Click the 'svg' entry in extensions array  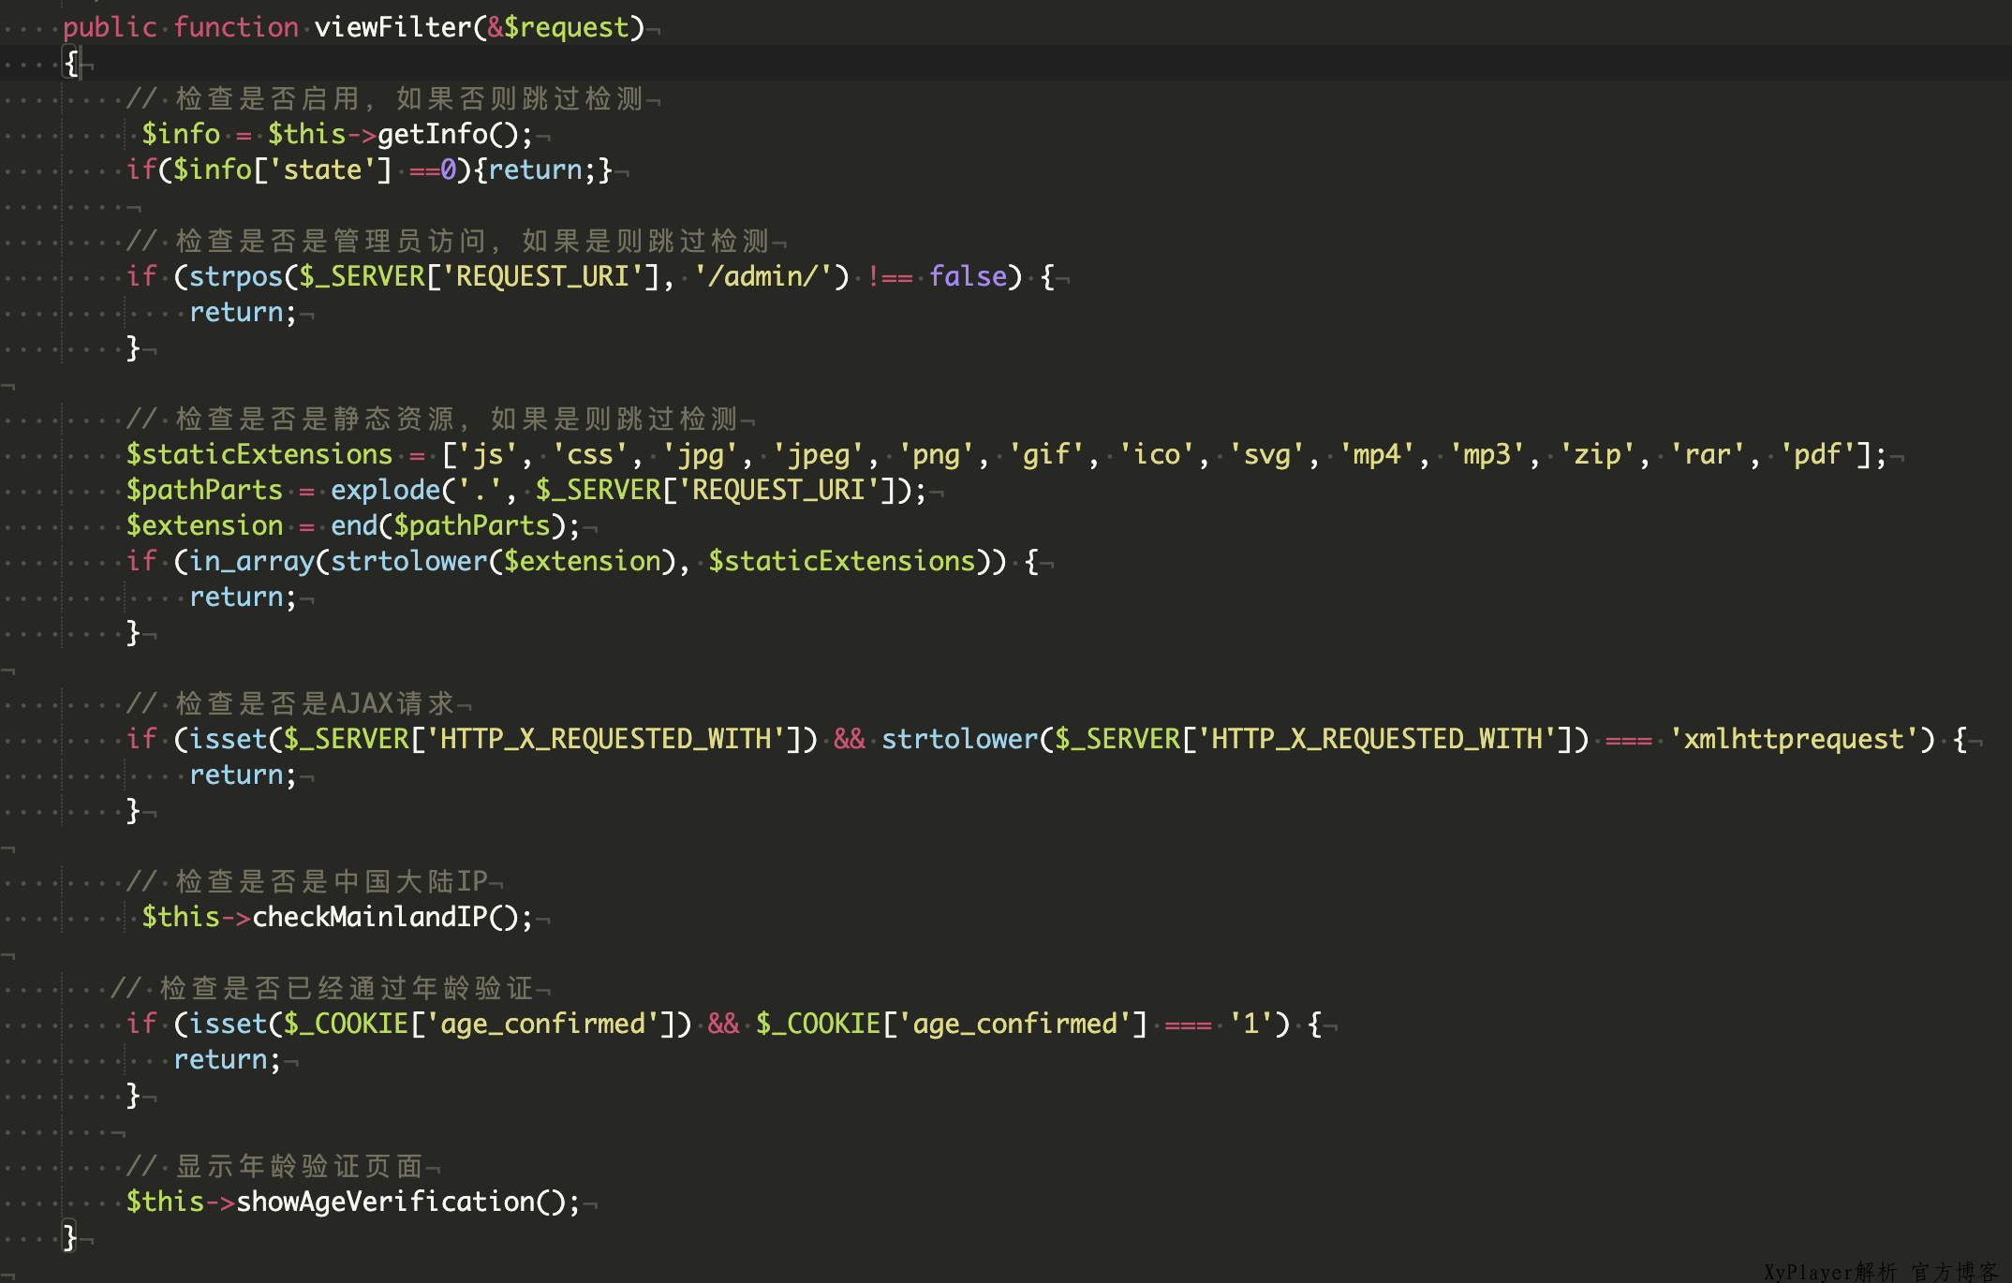[x=1266, y=454]
